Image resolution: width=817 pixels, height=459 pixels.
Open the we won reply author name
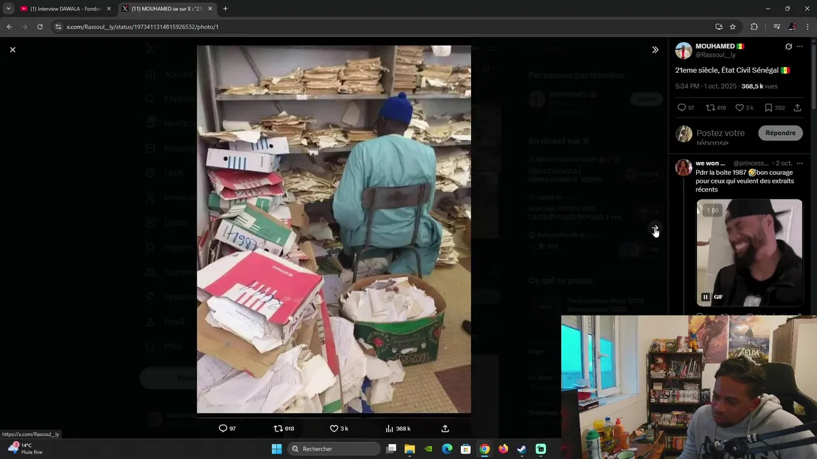tap(710, 163)
